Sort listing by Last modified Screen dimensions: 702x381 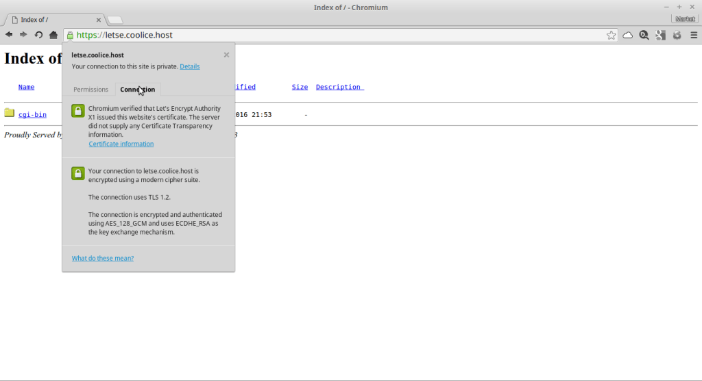(x=245, y=87)
